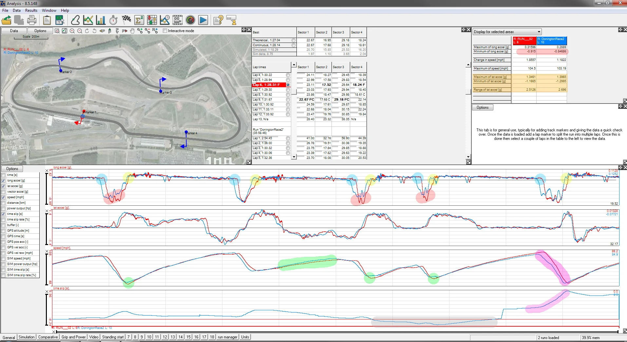627x342 pixels.
Task: Click the lap times list scroll up arrow
Action: pos(294,65)
